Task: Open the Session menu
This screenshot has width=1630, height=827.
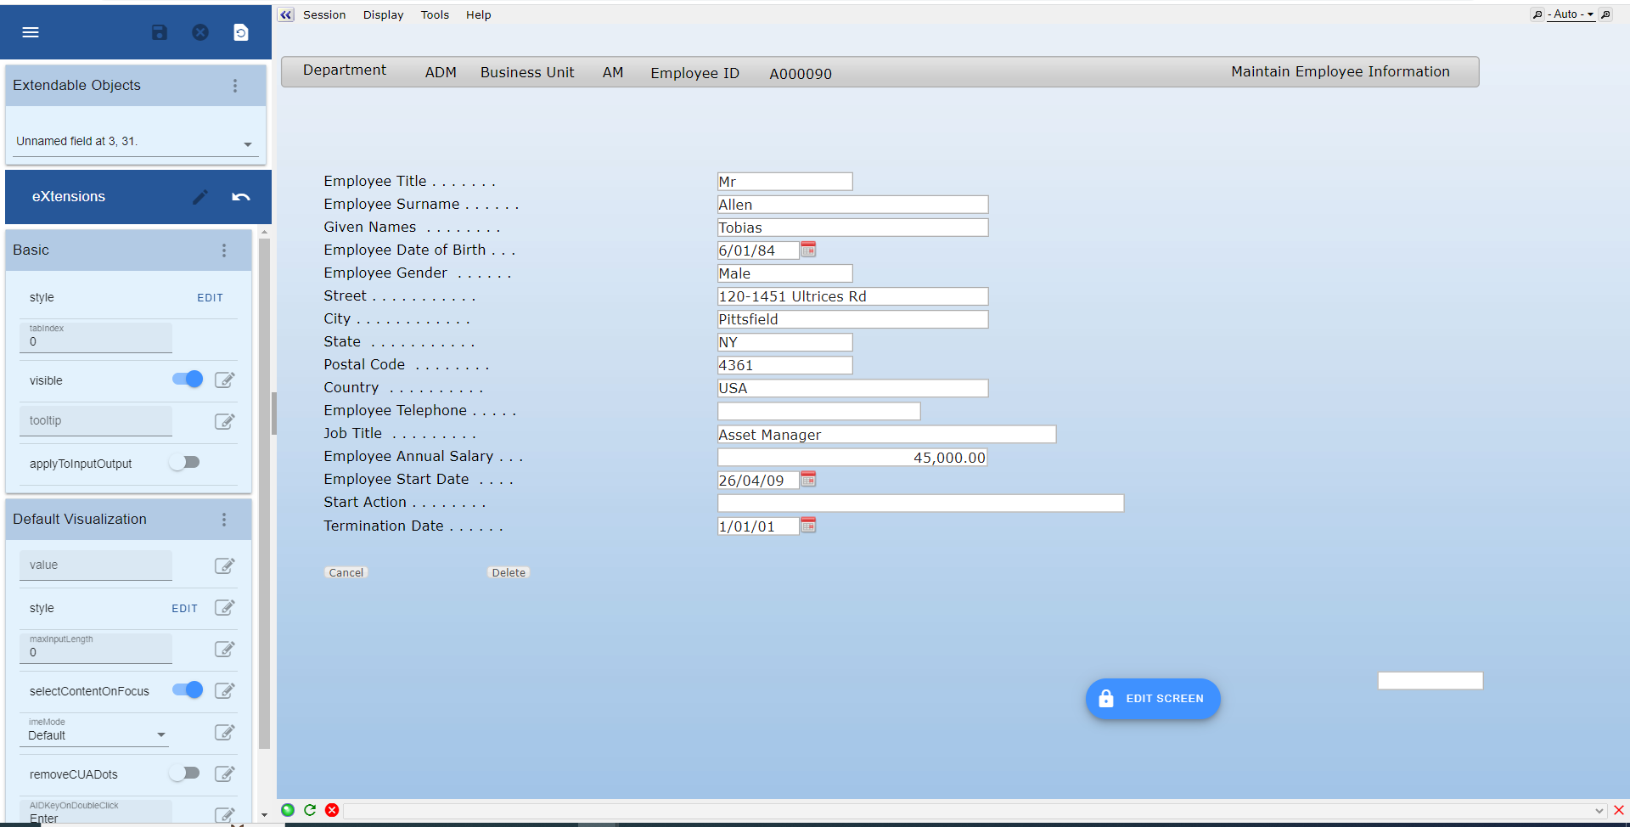Action: click(324, 15)
